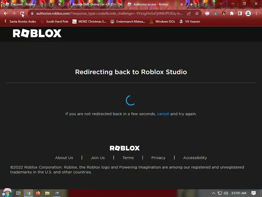Click the Chrome taskbar icon

(x=29, y=193)
